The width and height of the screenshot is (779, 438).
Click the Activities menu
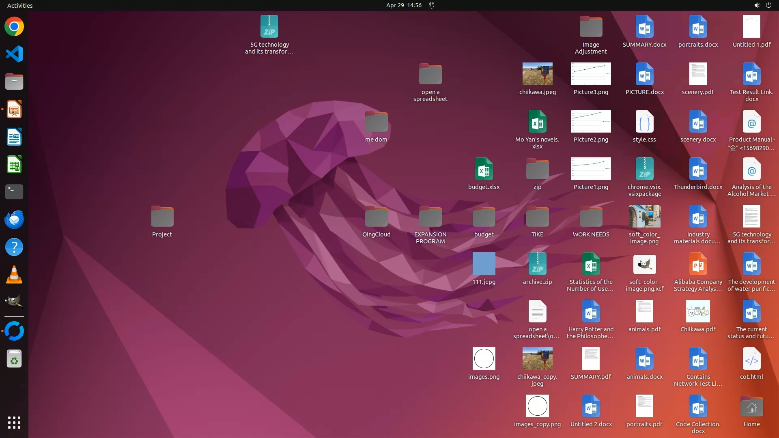point(20,5)
